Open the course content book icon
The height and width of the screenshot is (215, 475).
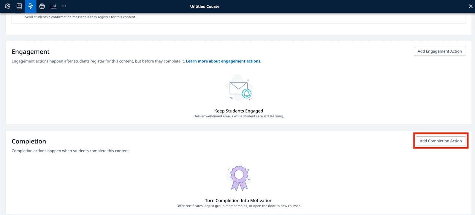coord(19,6)
